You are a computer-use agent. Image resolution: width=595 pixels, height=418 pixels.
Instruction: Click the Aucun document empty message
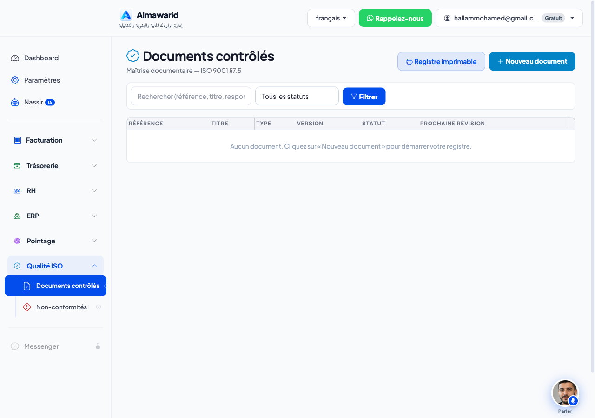click(351, 146)
